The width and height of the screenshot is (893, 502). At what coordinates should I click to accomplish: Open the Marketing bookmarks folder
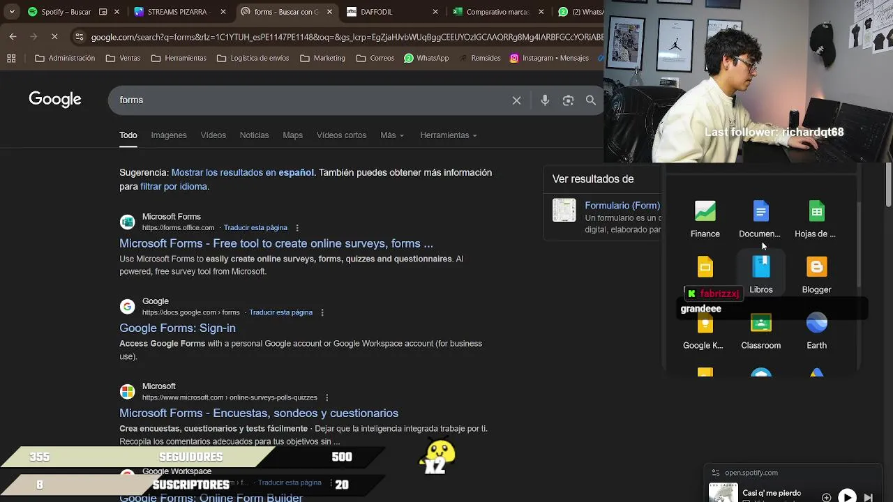pos(322,58)
